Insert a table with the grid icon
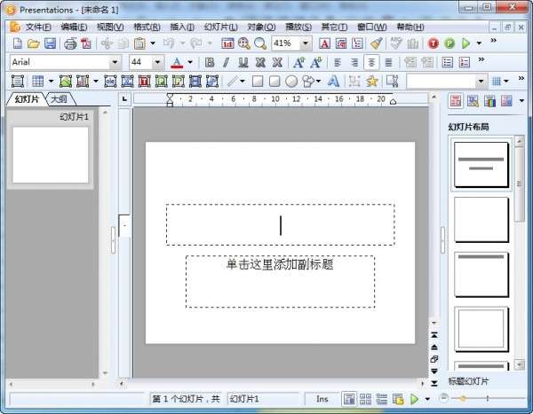 pyautogui.click(x=37, y=81)
